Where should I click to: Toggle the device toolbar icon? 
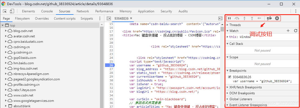pos(12,11)
